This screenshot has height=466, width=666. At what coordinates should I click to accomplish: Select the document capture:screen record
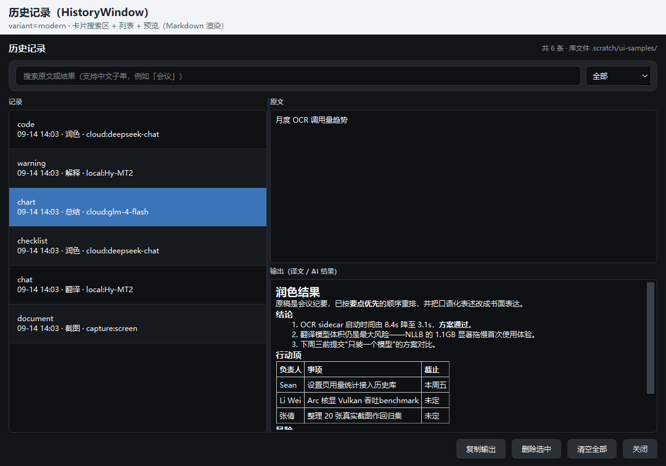138,324
